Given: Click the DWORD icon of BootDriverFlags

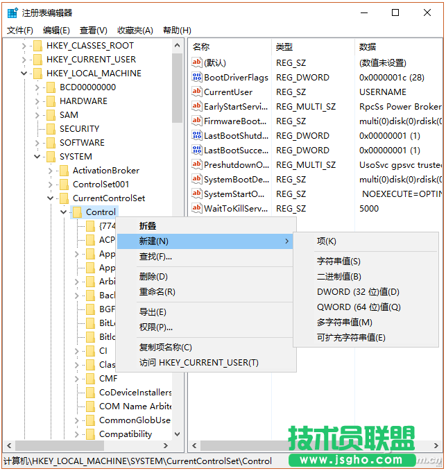Looking at the screenshot, I should click(197, 77).
